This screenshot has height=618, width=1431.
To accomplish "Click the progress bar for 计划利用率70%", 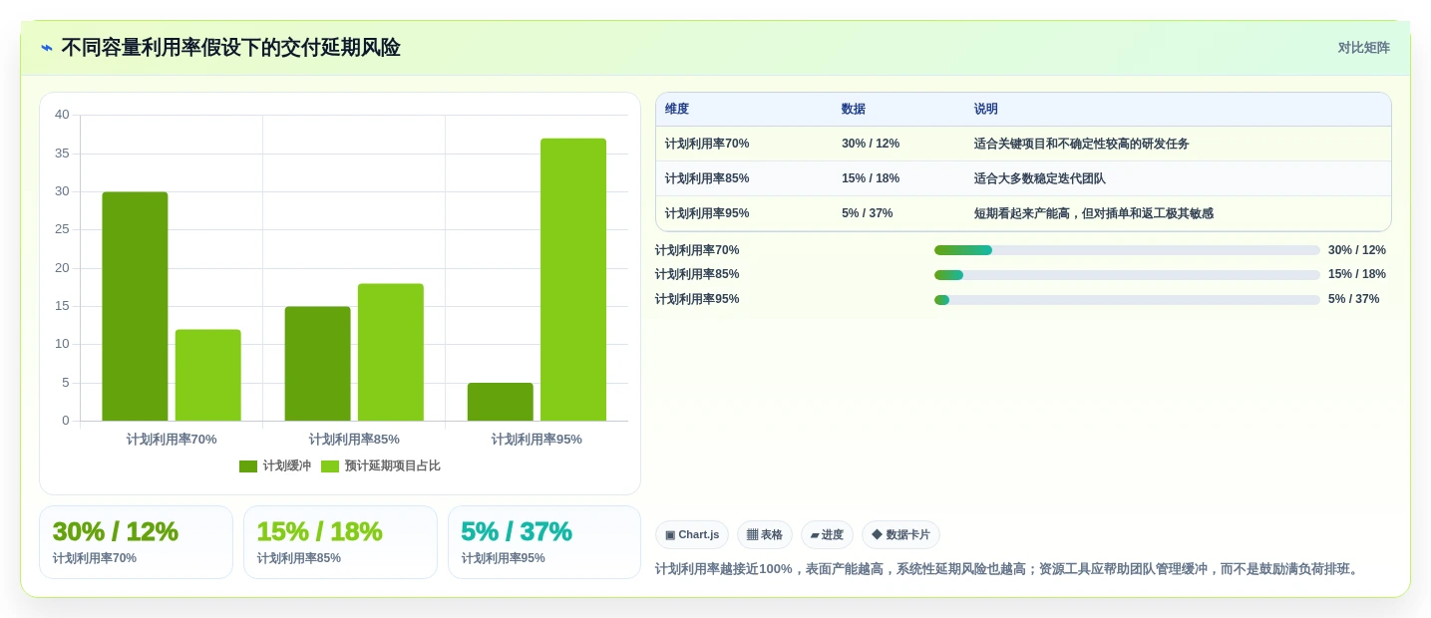I will pyautogui.click(x=1127, y=250).
